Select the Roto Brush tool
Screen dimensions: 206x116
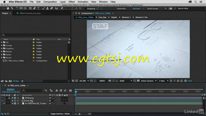[x=57, y=9]
